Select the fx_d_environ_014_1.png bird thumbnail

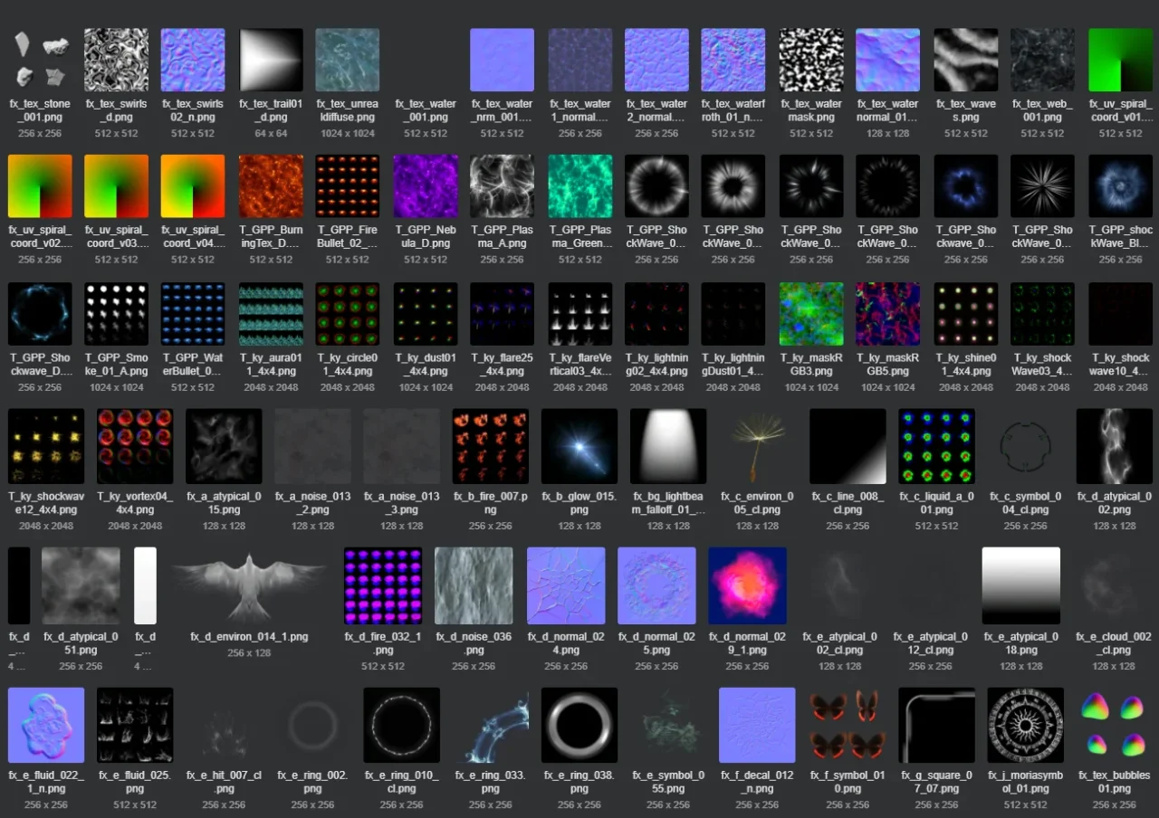pyautogui.click(x=249, y=585)
